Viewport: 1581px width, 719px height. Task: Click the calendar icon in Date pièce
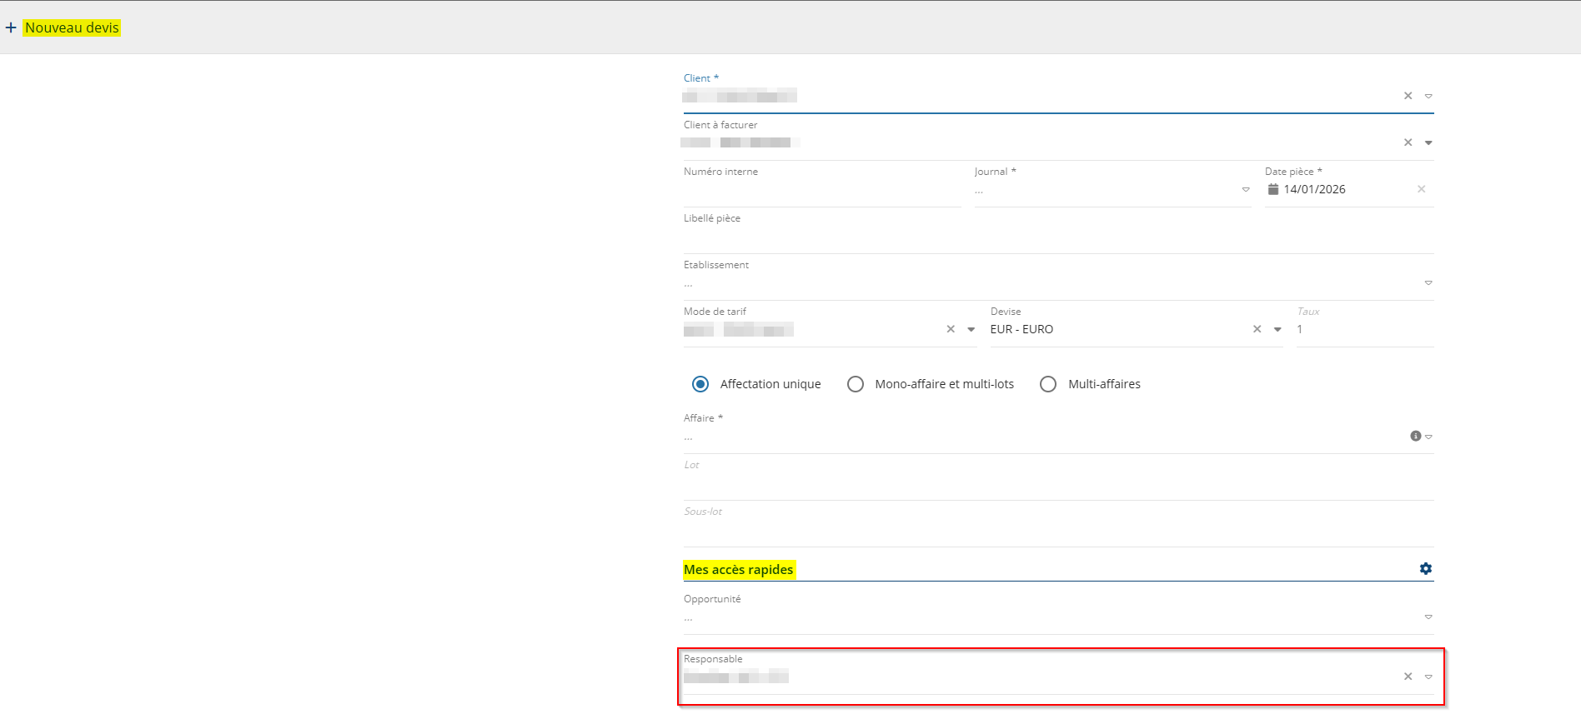1272,189
